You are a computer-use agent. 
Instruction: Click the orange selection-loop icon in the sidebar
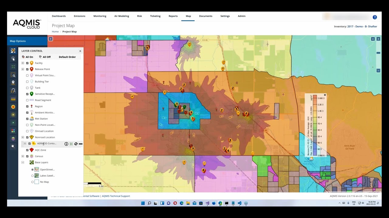click(13, 91)
